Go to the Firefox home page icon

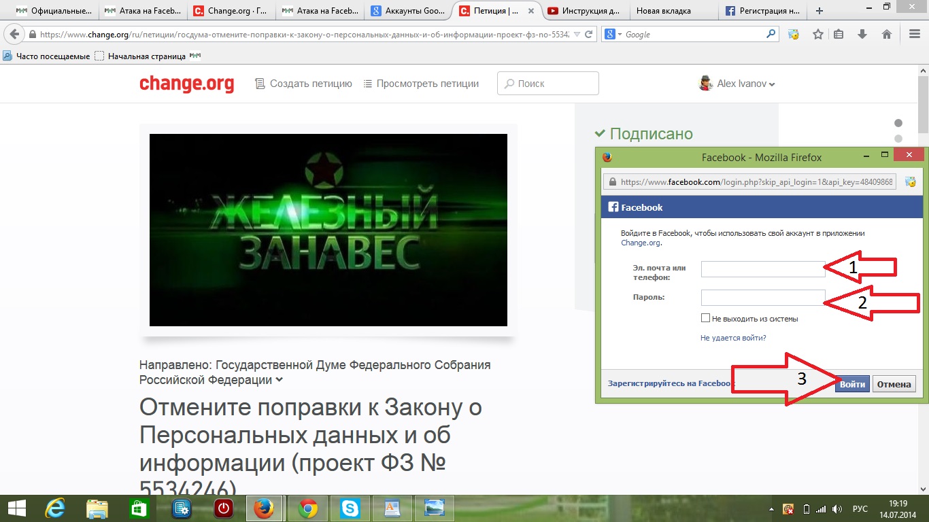[x=887, y=34]
